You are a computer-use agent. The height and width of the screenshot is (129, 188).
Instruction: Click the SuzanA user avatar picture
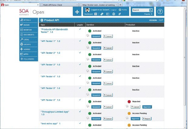(87, 10)
